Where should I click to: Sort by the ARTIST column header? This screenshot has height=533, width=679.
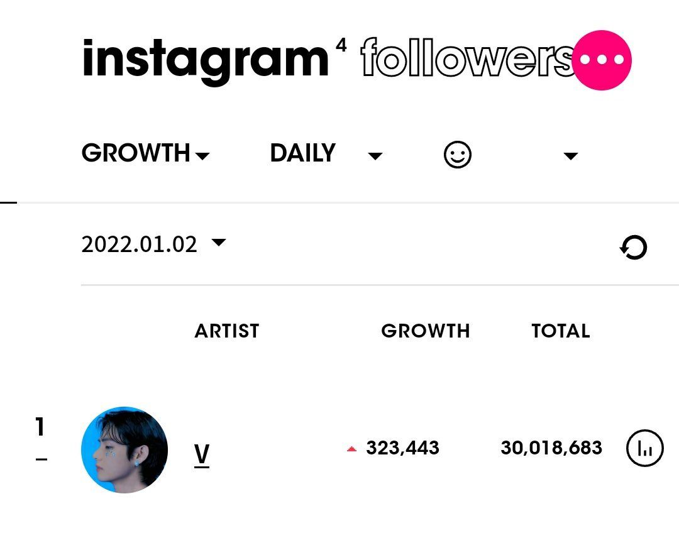[226, 331]
